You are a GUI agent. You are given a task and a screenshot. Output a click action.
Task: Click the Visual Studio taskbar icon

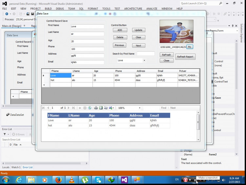point(124,180)
